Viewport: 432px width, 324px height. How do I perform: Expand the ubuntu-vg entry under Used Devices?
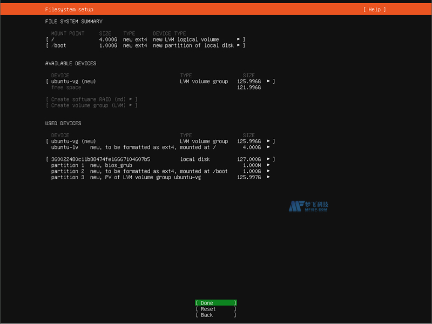click(268, 141)
